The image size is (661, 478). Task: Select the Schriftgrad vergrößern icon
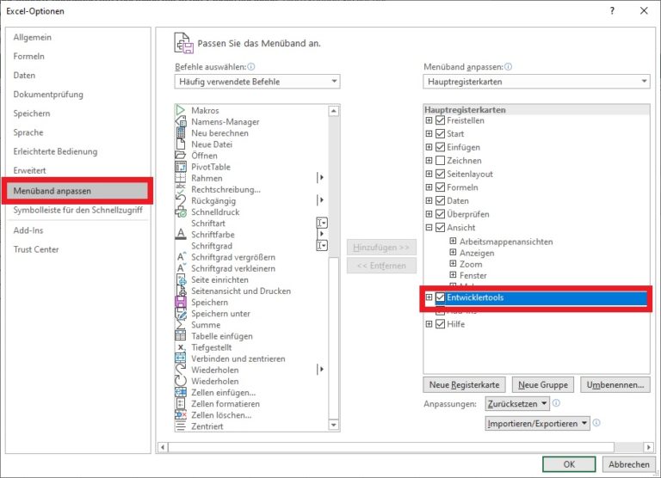[x=182, y=257]
